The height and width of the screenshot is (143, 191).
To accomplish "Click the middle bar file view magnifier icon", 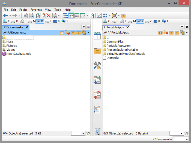I will tap(97, 109).
